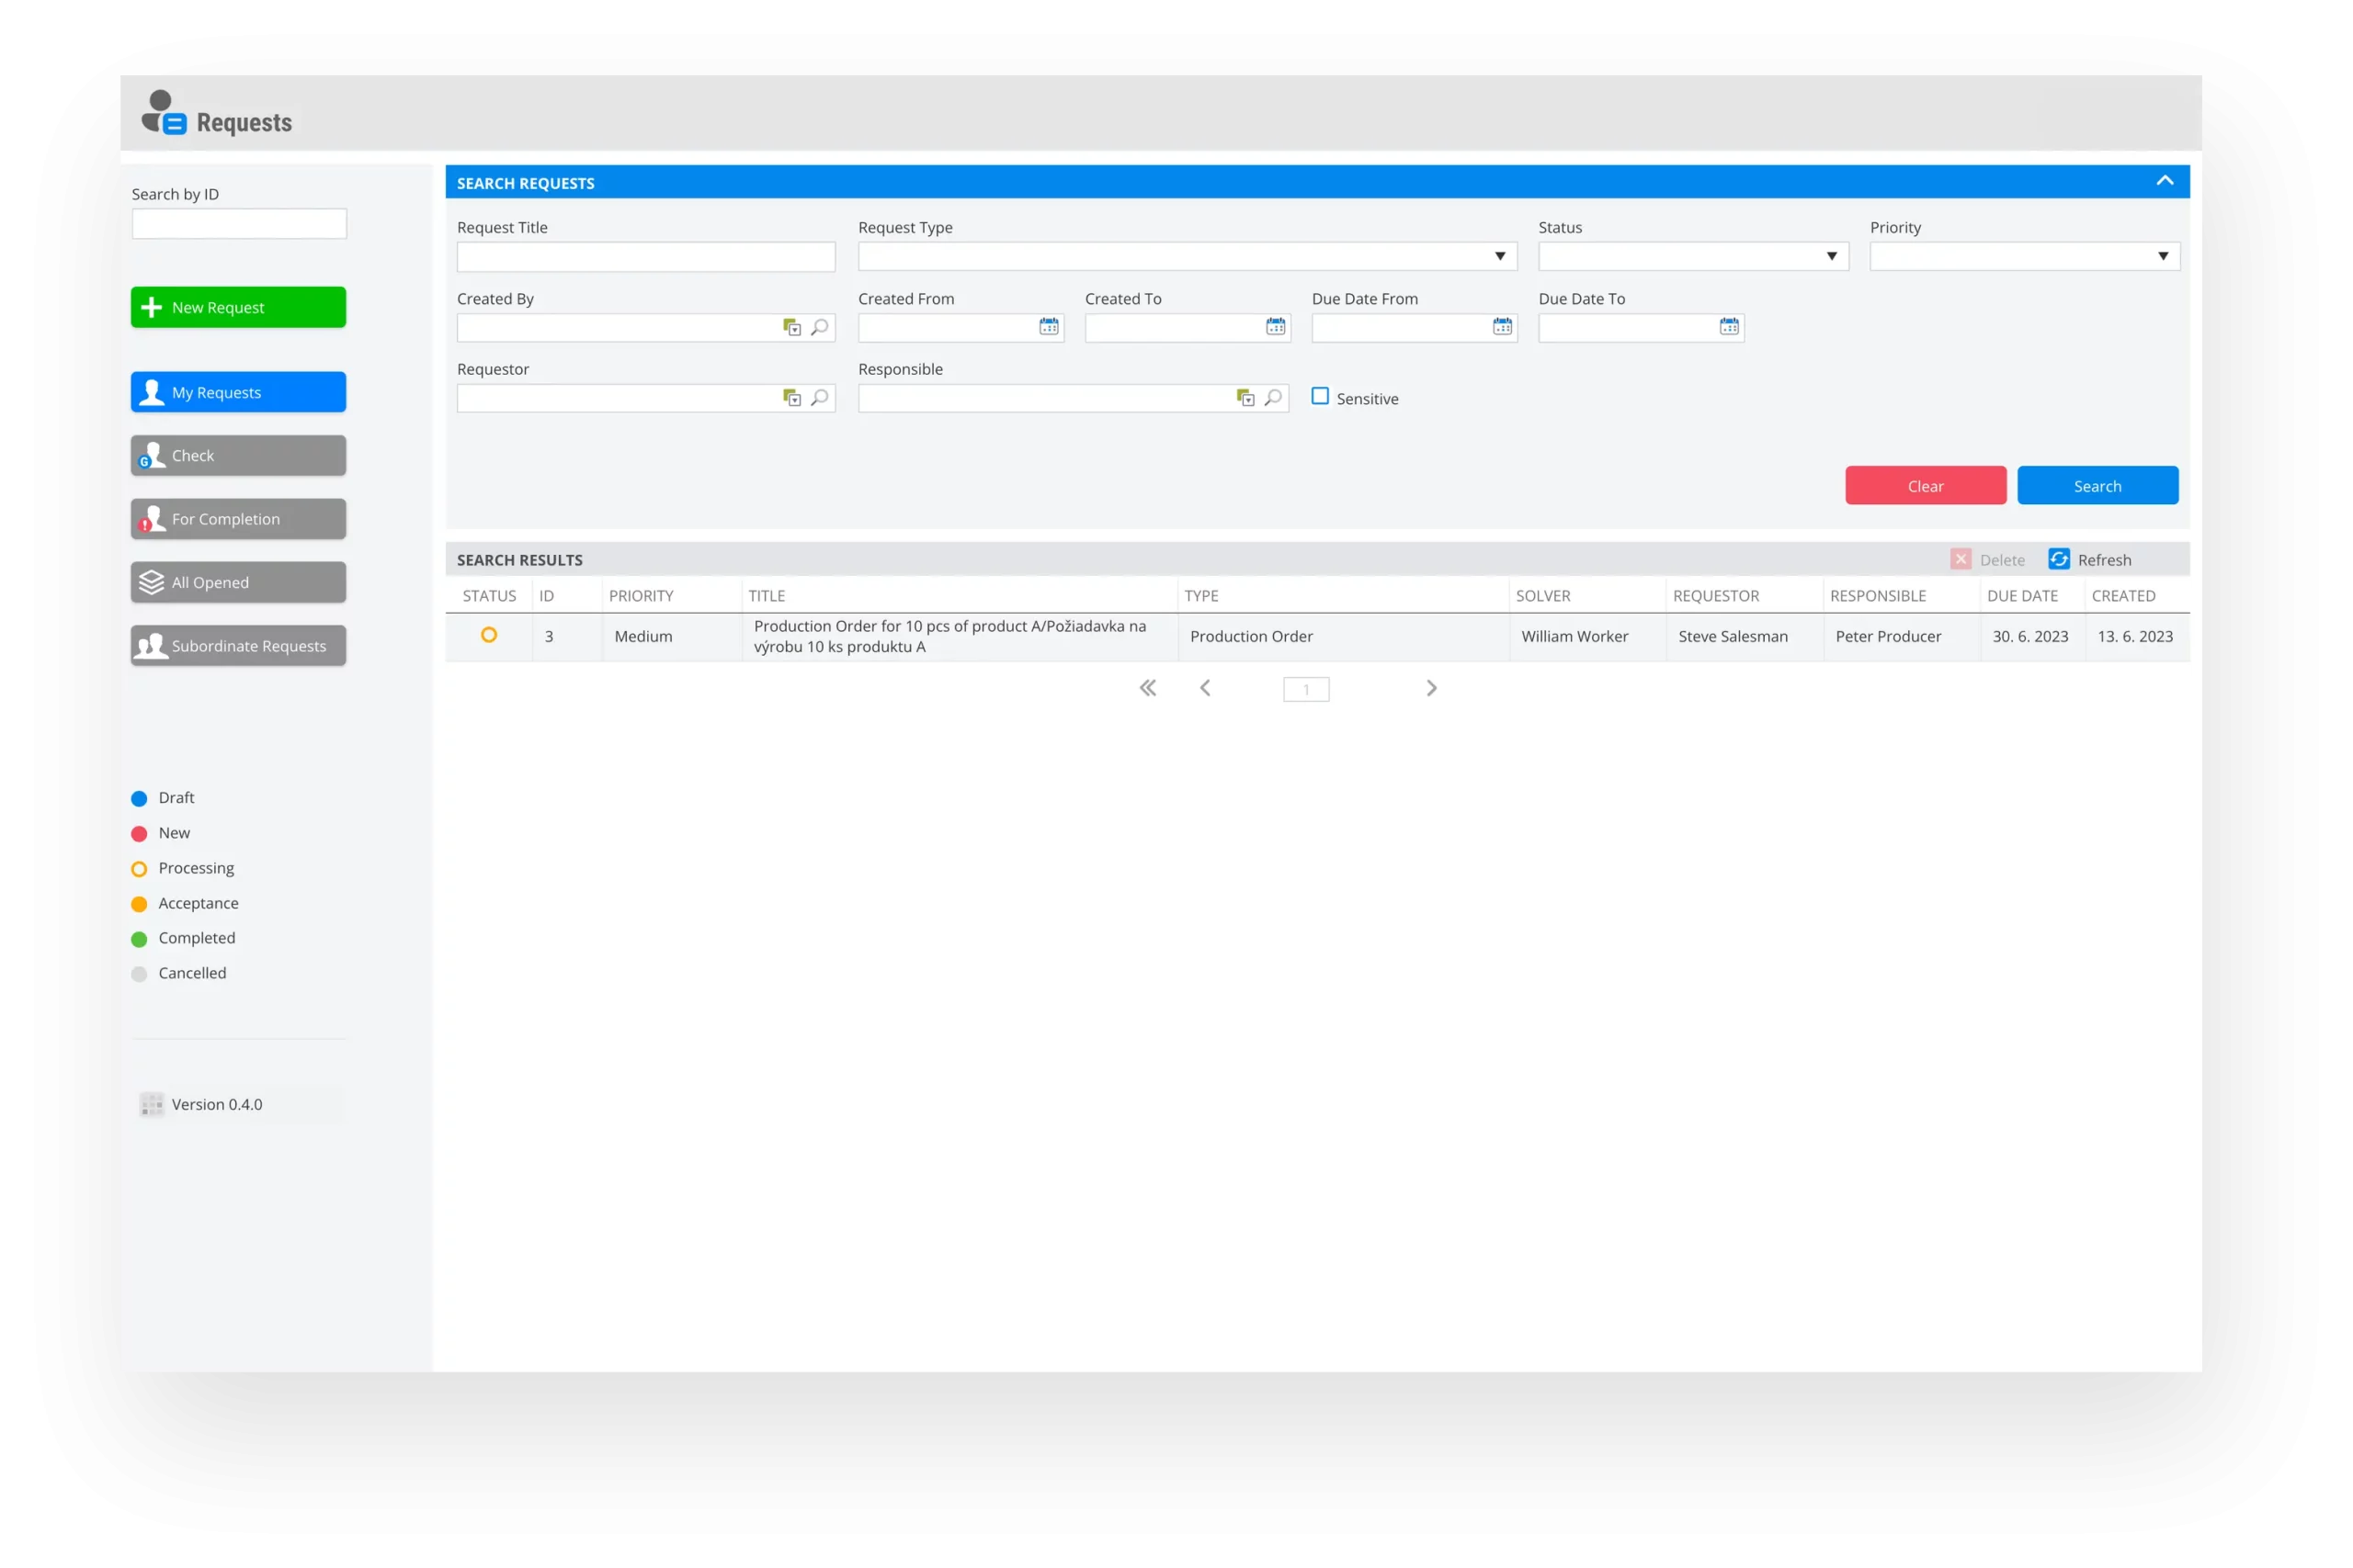
Task: Click the Production Order for 10 pcs title
Action: (950, 636)
